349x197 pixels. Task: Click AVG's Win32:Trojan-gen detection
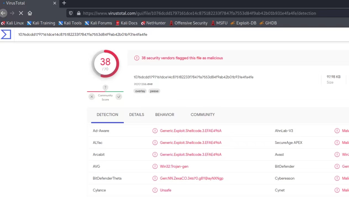point(174,166)
